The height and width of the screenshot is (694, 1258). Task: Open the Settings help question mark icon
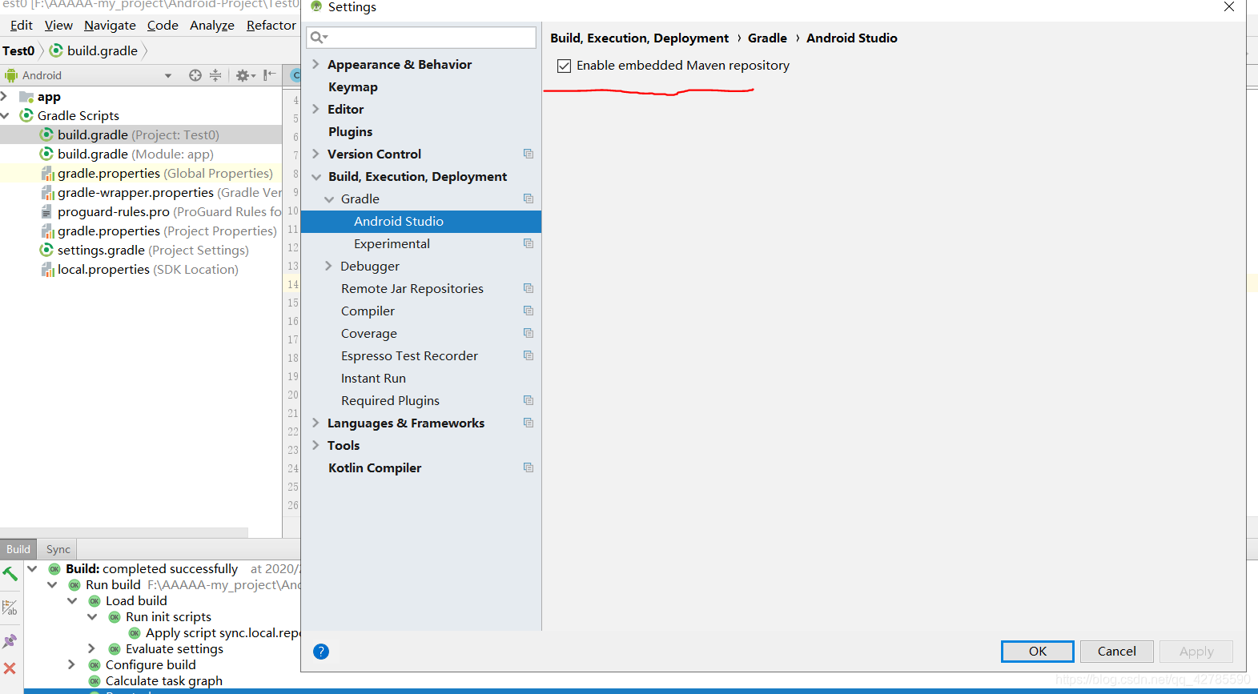(321, 652)
